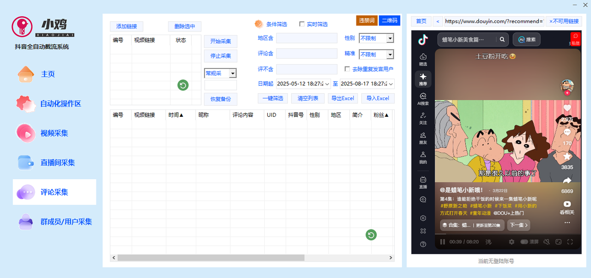This screenshot has width=591, height=278.
Task: Check the 去除重复发言用户 option
Action: point(348,69)
